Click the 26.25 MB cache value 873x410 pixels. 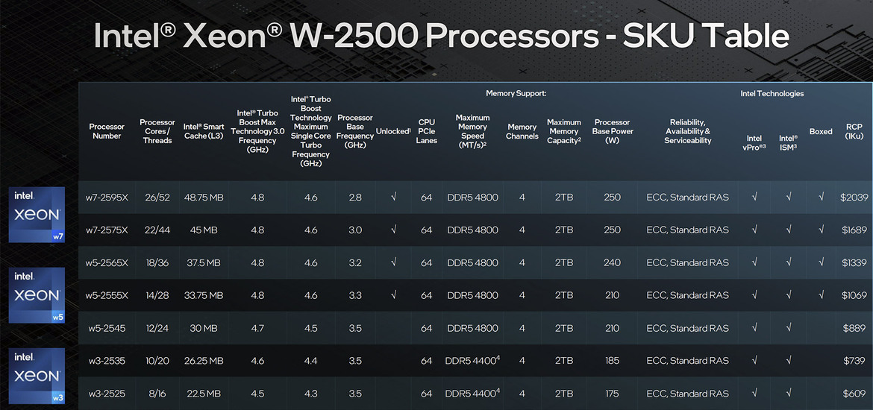(204, 361)
